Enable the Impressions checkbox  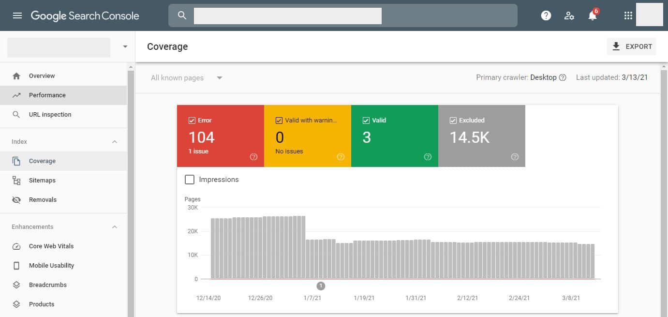click(190, 179)
